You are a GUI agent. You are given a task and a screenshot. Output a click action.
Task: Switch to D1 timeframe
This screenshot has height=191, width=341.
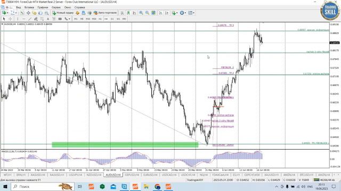112,19
